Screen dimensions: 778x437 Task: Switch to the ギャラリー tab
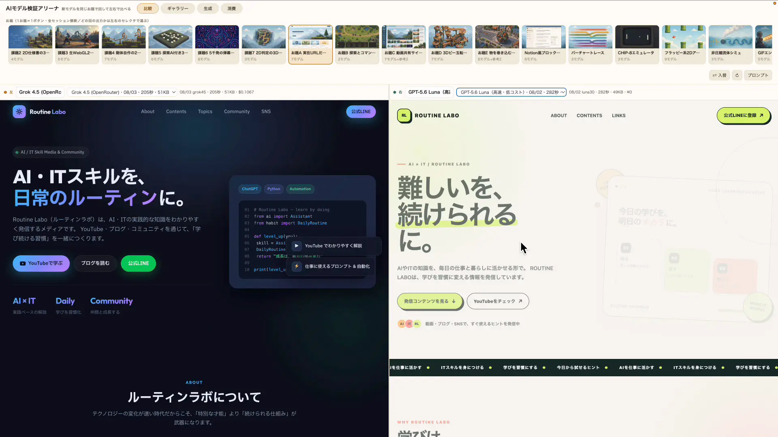[x=177, y=8]
